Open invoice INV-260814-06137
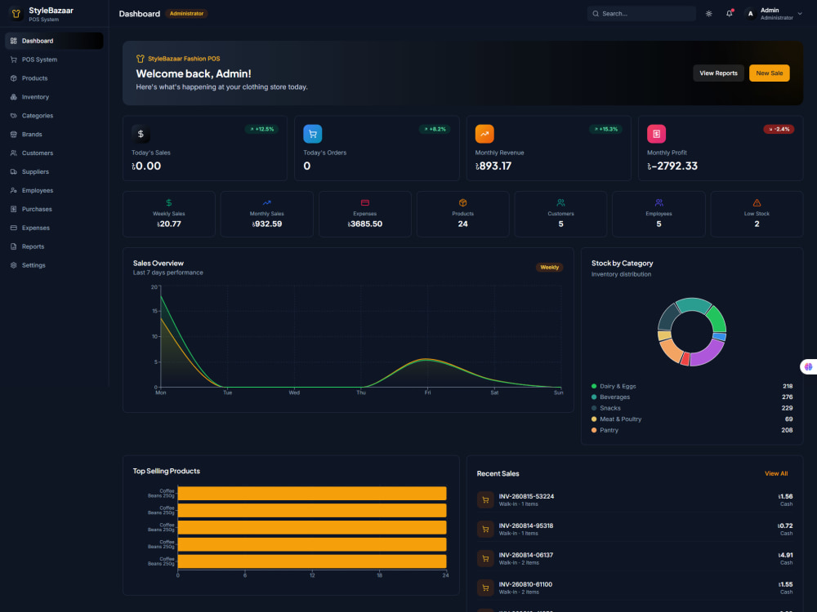Viewport: 817px width, 612px height. click(x=635, y=558)
